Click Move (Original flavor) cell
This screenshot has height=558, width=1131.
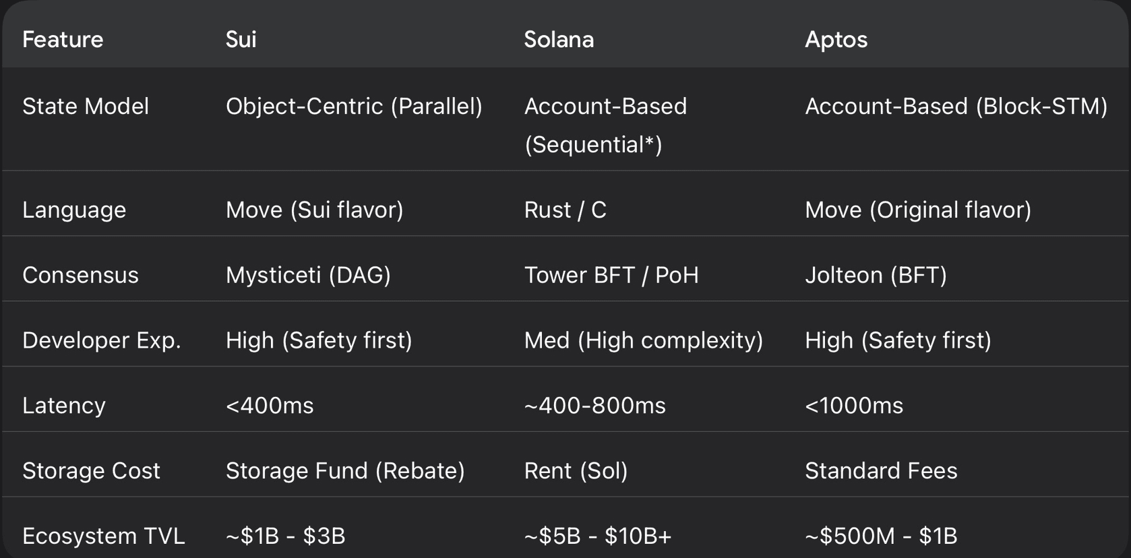pos(917,210)
